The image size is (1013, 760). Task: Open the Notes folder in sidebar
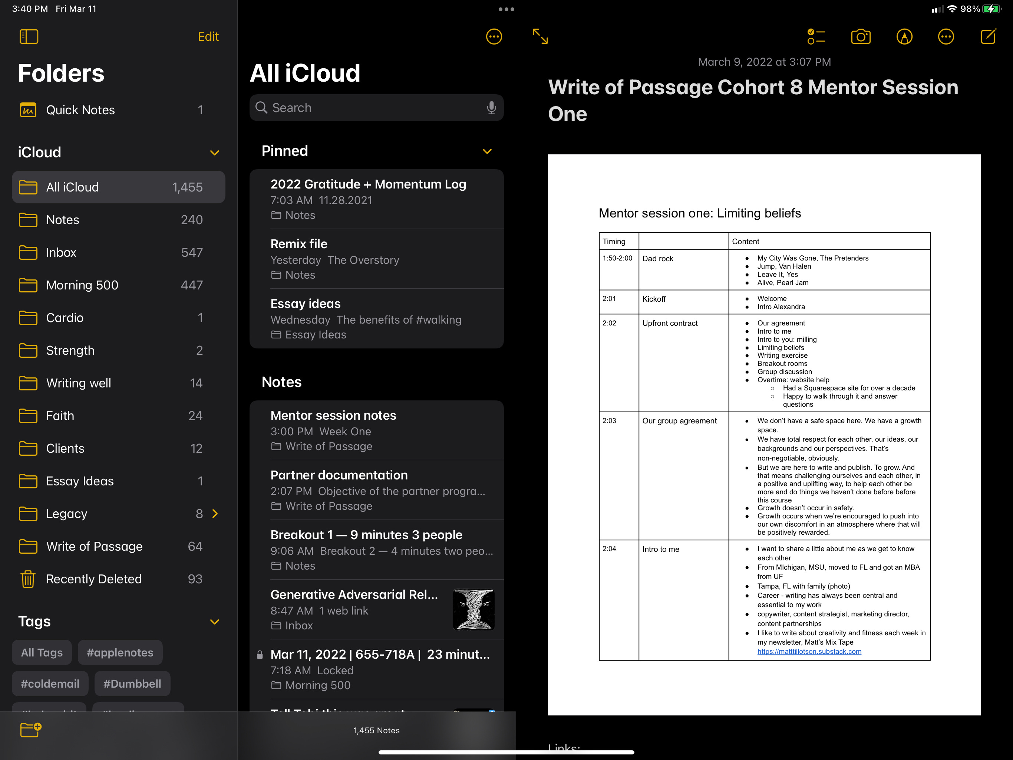click(x=119, y=220)
